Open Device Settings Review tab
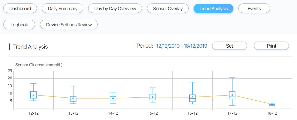 (x=69, y=24)
